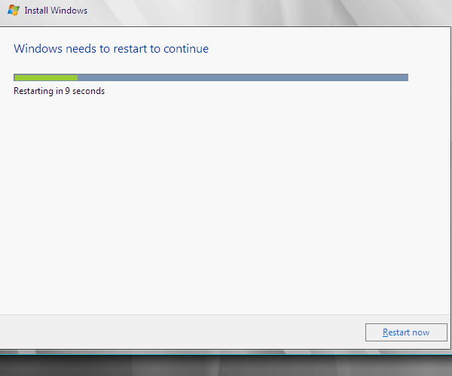Click the 'Install Windows' title text
This screenshot has height=376, width=452.
tap(56, 11)
